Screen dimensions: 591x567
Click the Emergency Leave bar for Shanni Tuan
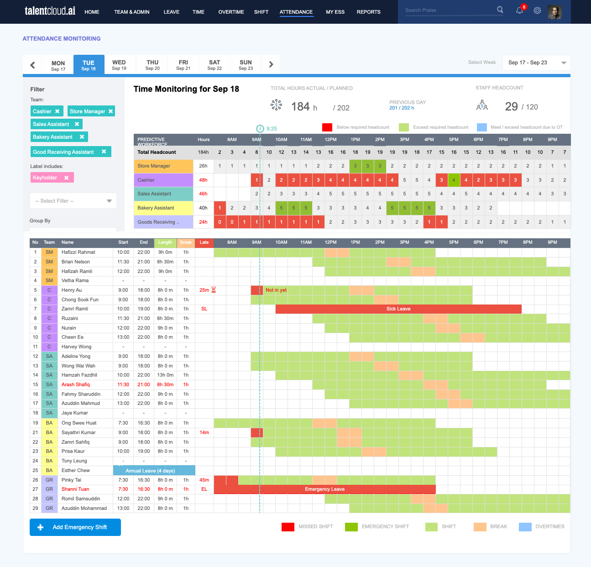point(325,489)
